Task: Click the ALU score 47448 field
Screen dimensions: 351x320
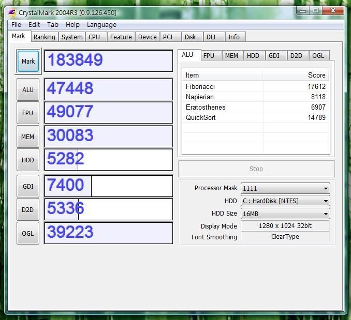Action: point(109,89)
